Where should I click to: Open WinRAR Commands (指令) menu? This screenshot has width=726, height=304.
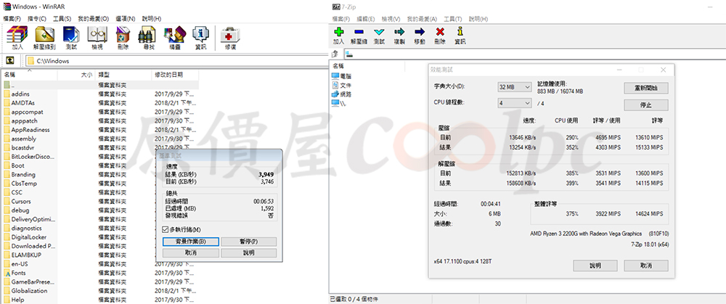click(36, 19)
